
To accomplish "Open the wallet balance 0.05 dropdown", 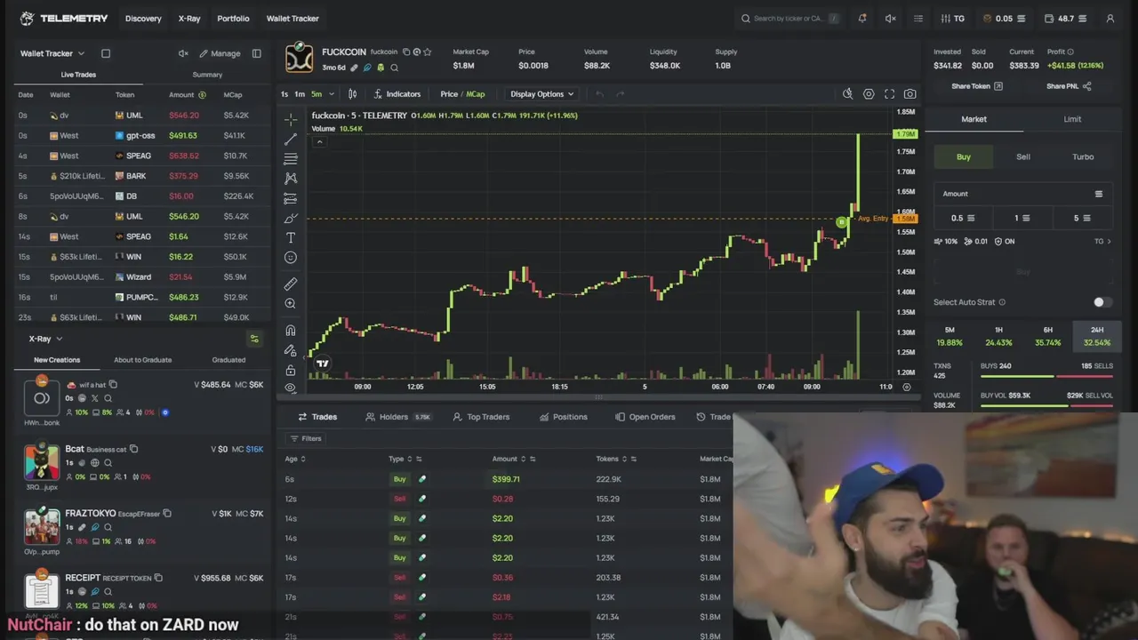I will pyautogui.click(x=1004, y=18).
